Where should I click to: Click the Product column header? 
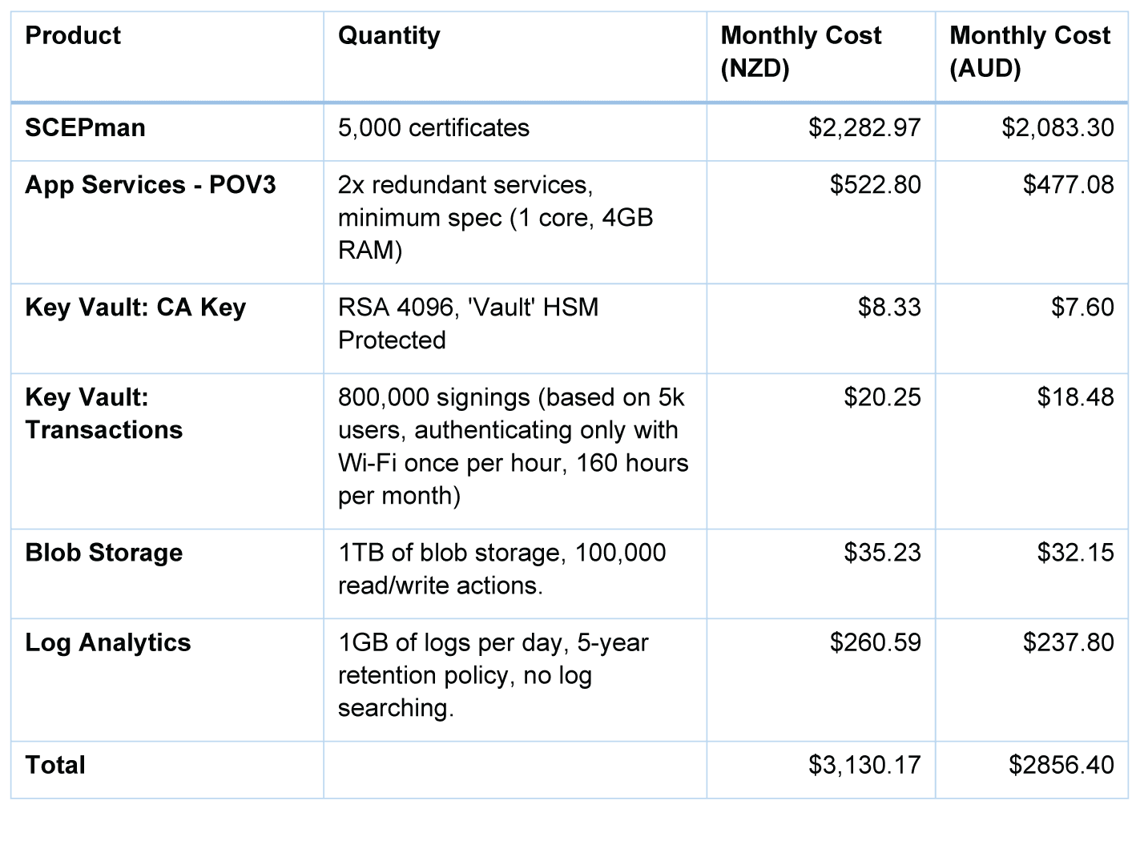pos(73,36)
